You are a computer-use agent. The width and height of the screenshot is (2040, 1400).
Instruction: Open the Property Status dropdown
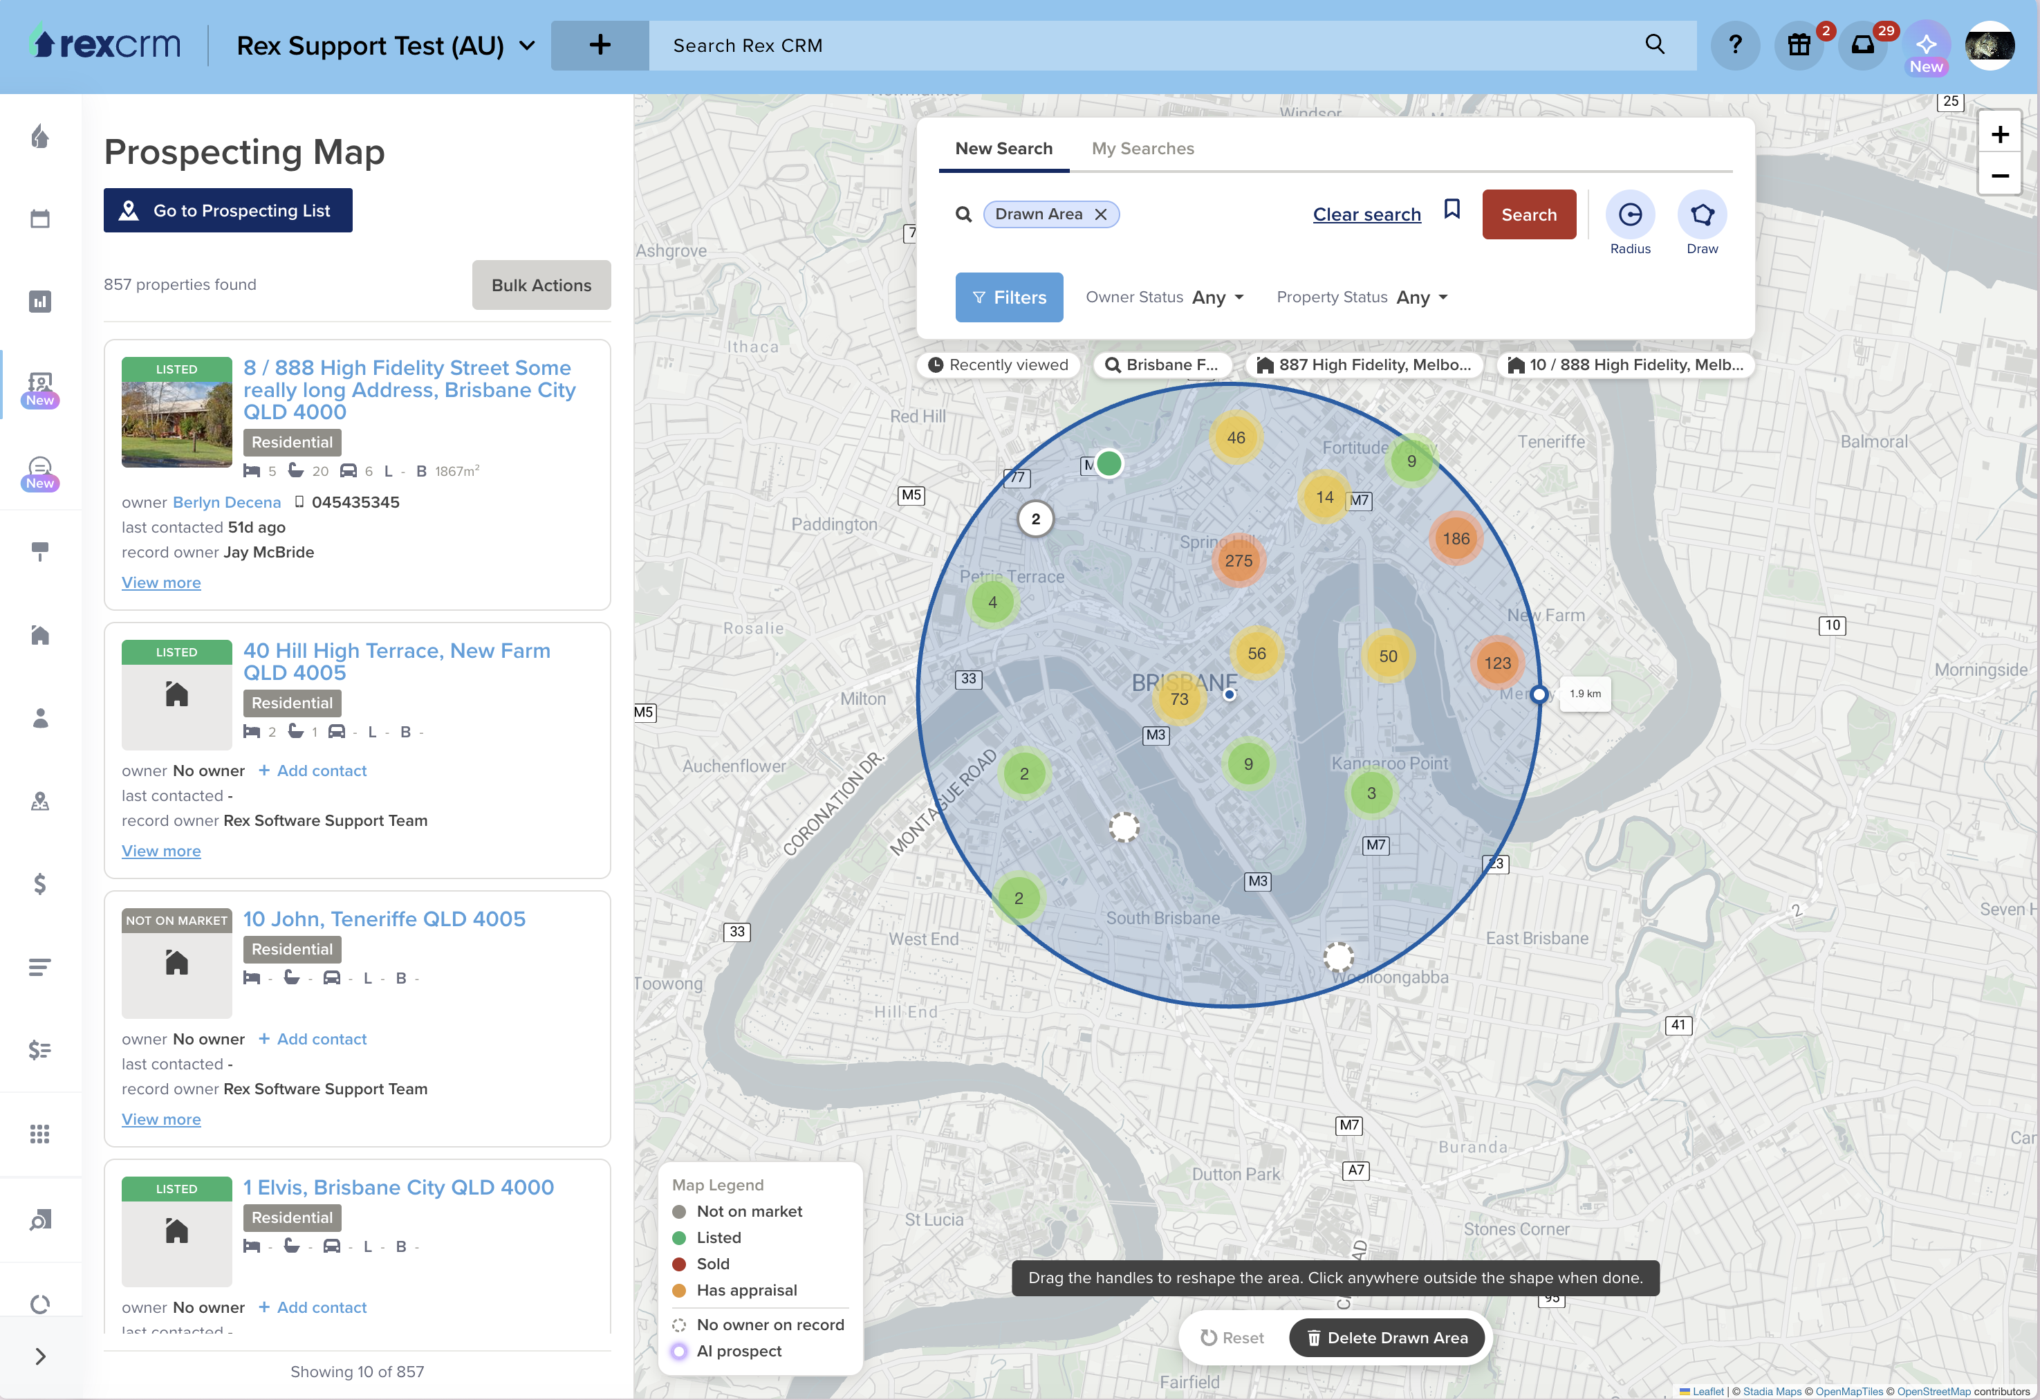1362,297
